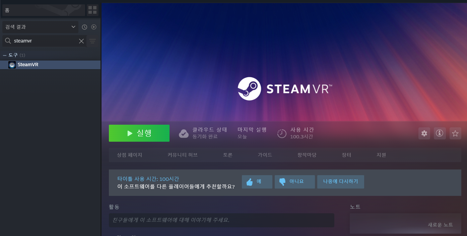Screen dimensions: 467x236
Task: Click 새로운 노트 to create a note
Action: pos(440,225)
